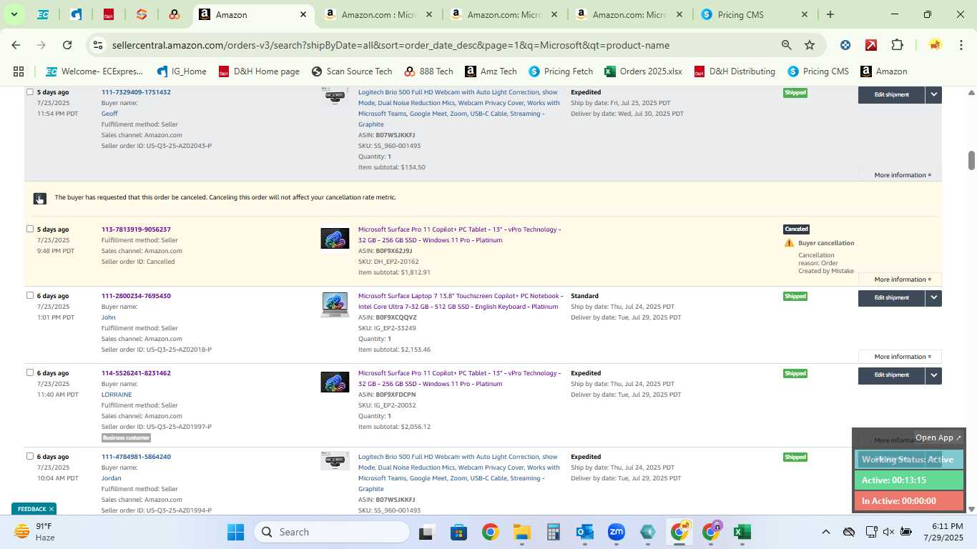977x549 pixels.
Task: Open the Pricing Fetch bookmark
Action: click(x=561, y=71)
